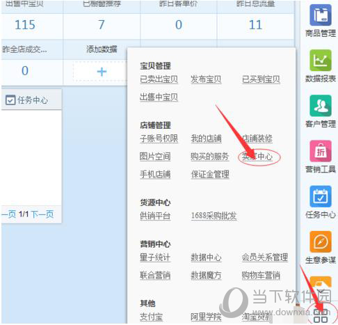Go to 下一页 in task list
This screenshot has width=338, height=325.
point(42,214)
